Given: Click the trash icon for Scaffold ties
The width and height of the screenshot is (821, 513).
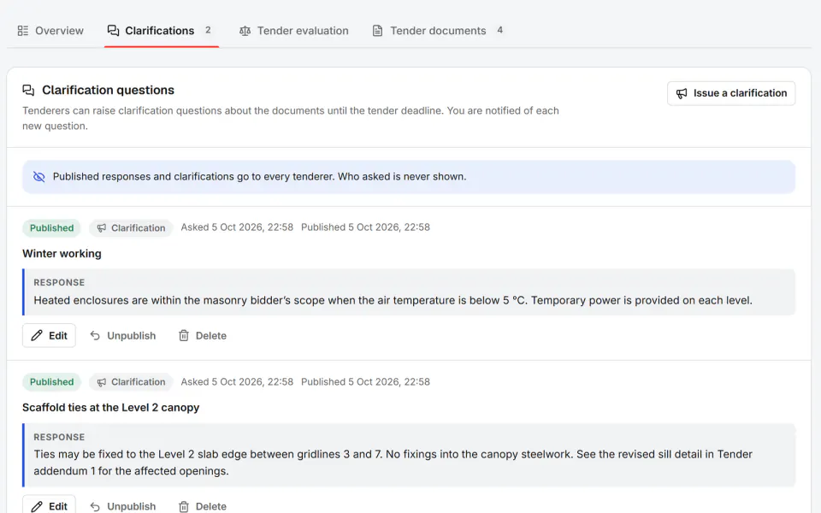Looking at the screenshot, I should pos(184,506).
